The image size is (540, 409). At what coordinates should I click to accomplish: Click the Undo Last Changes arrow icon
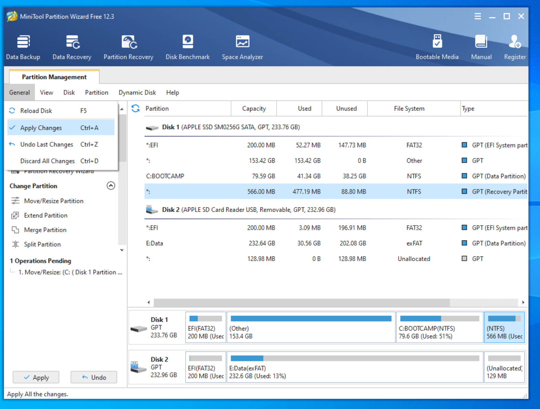tap(12, 144)
